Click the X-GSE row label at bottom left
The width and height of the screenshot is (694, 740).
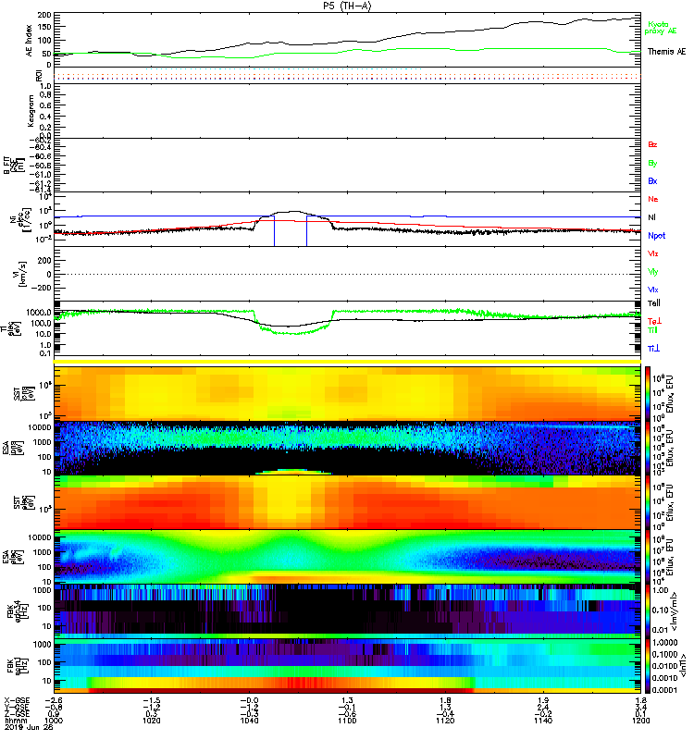click(x=16, y=701)
